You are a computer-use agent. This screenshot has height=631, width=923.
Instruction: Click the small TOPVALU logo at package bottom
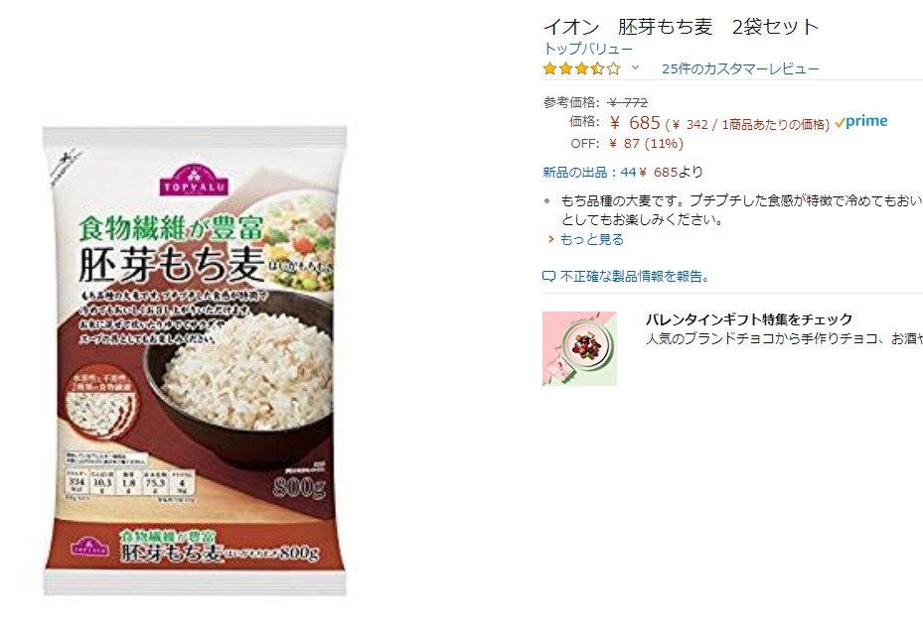click(89, 547)
